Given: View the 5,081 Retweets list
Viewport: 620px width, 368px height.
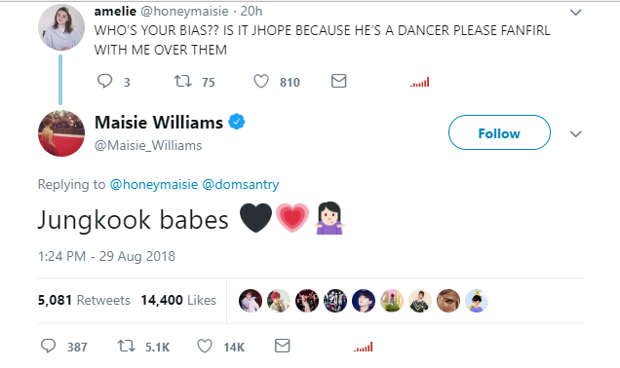Looking at the screenshot, I should point(84,300).
